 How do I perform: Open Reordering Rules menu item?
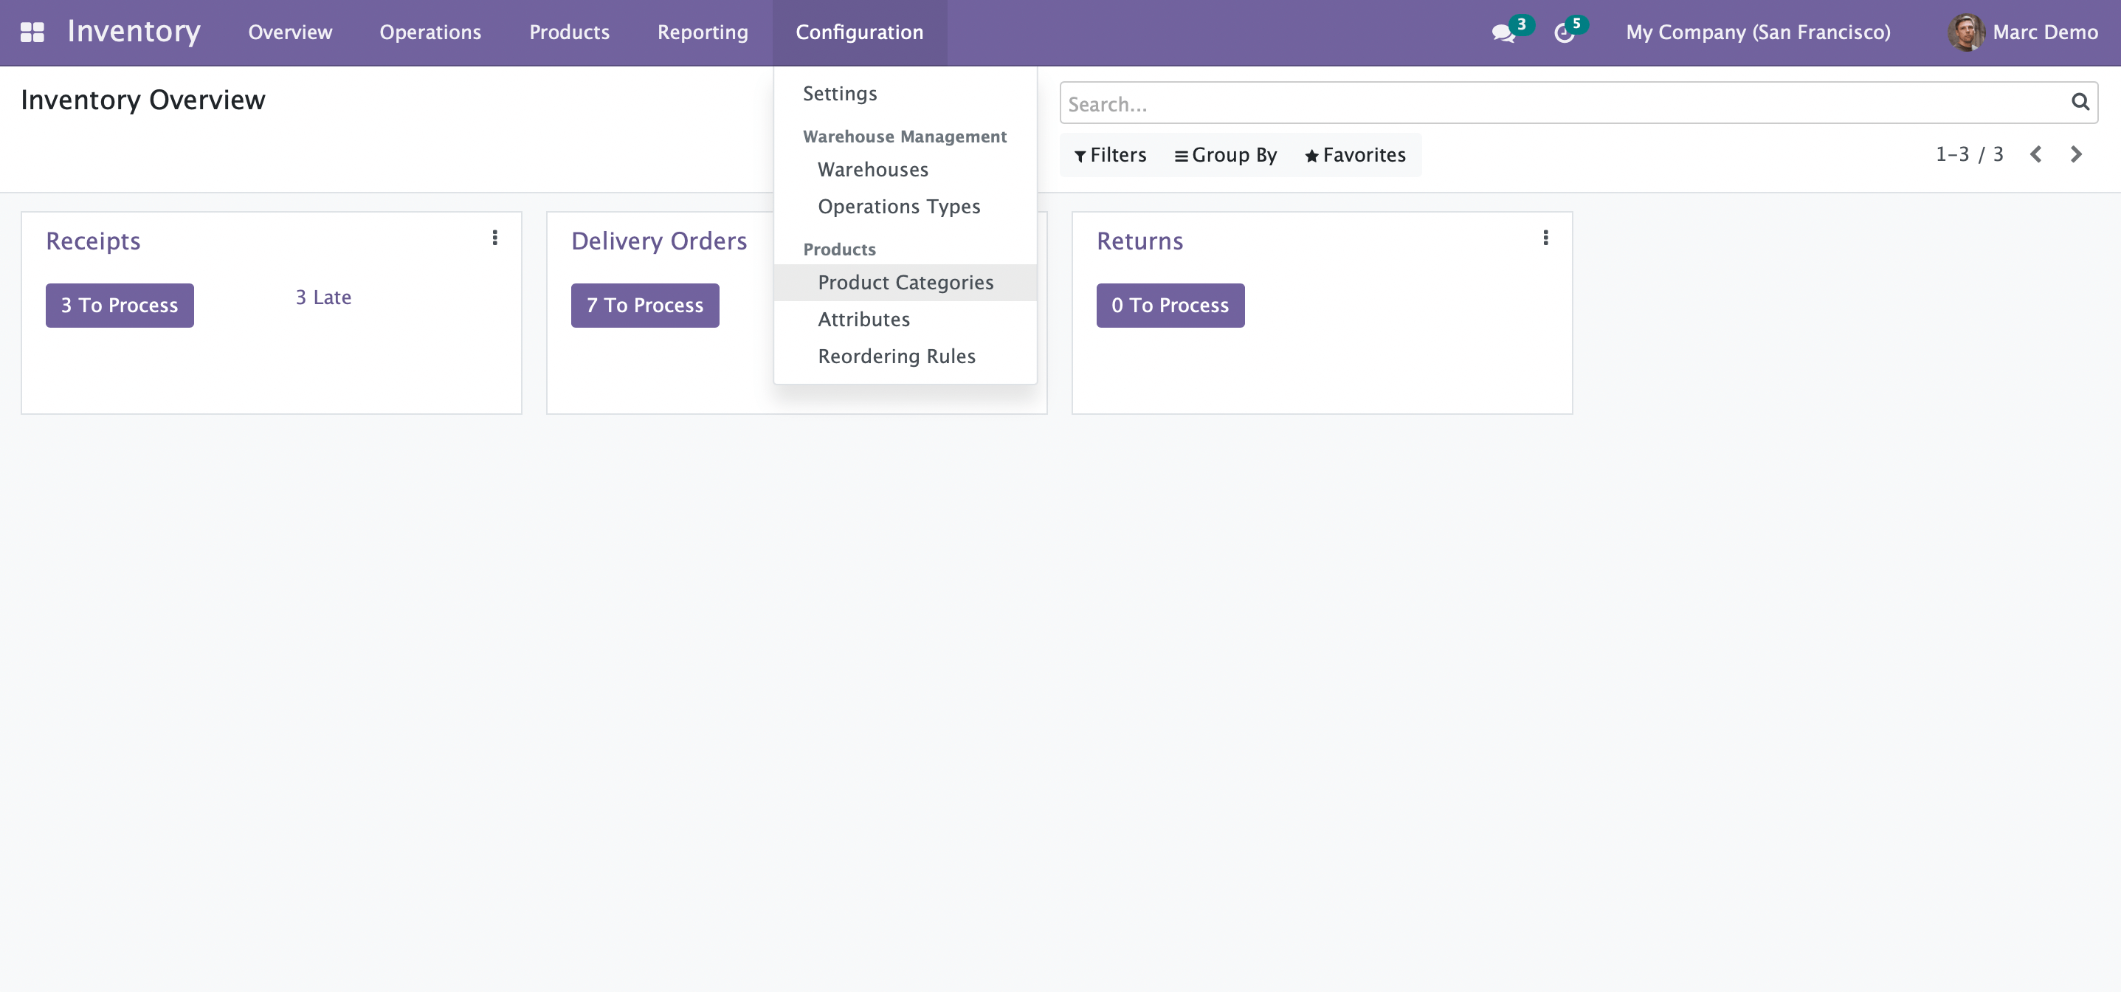pos(896,356)
